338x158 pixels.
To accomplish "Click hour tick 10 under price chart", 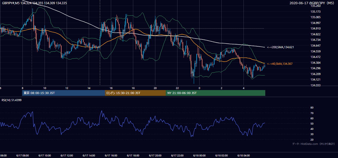I will [x=45, y=88].
